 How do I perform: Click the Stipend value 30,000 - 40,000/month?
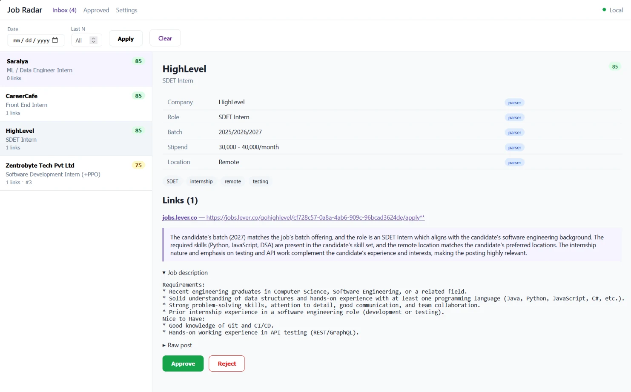pyautogui.click(x=249, y=147)
